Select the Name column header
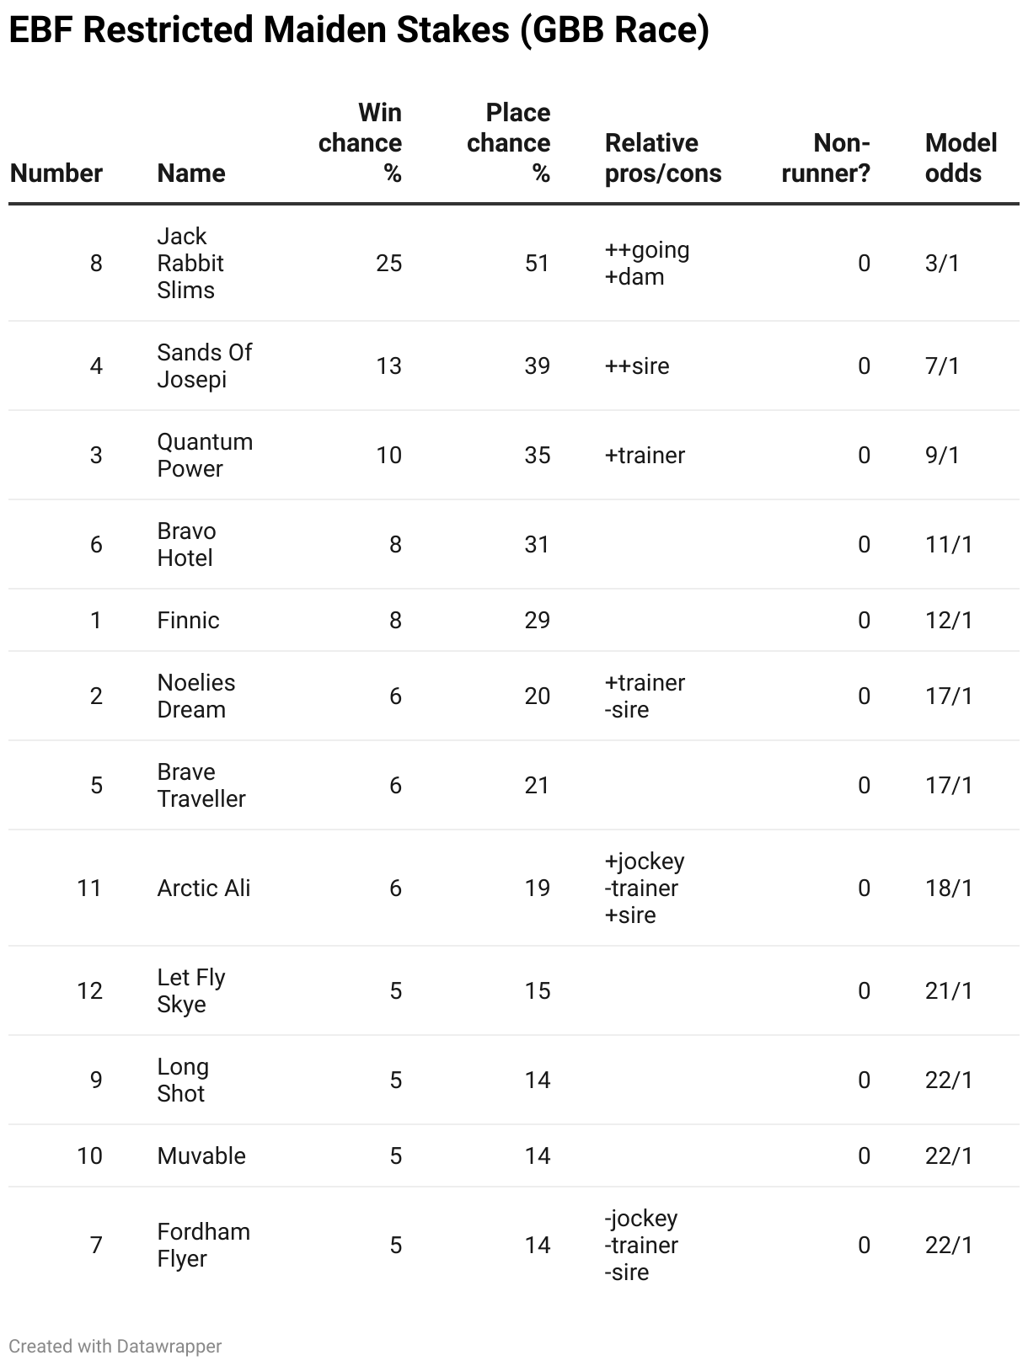This screenshot has width=1028, height=1366. point(191,173)
